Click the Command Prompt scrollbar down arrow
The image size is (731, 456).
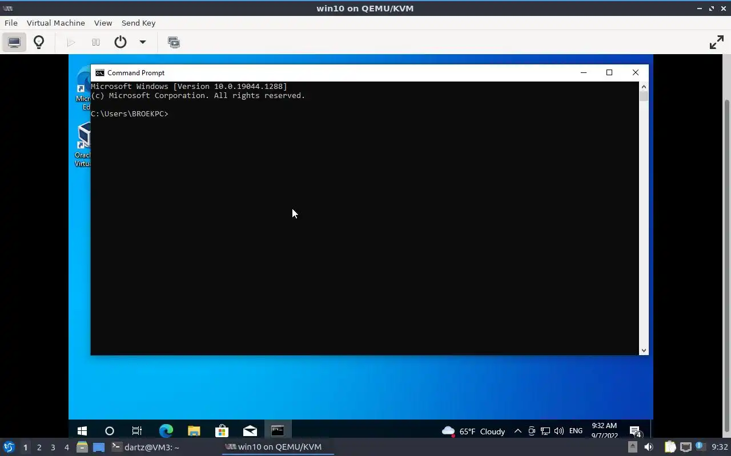644,351
